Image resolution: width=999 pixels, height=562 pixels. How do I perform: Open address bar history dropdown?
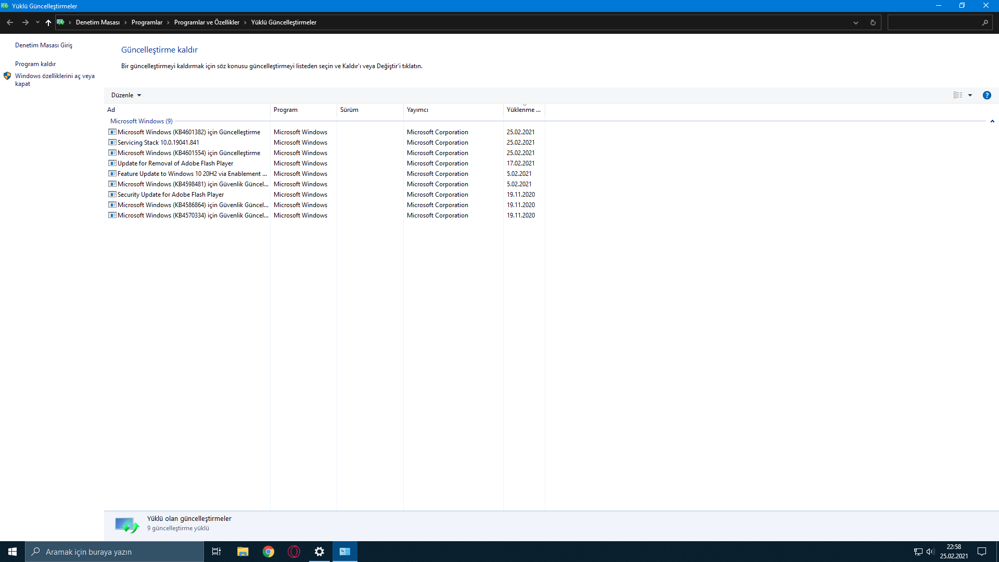coord(855,22)
